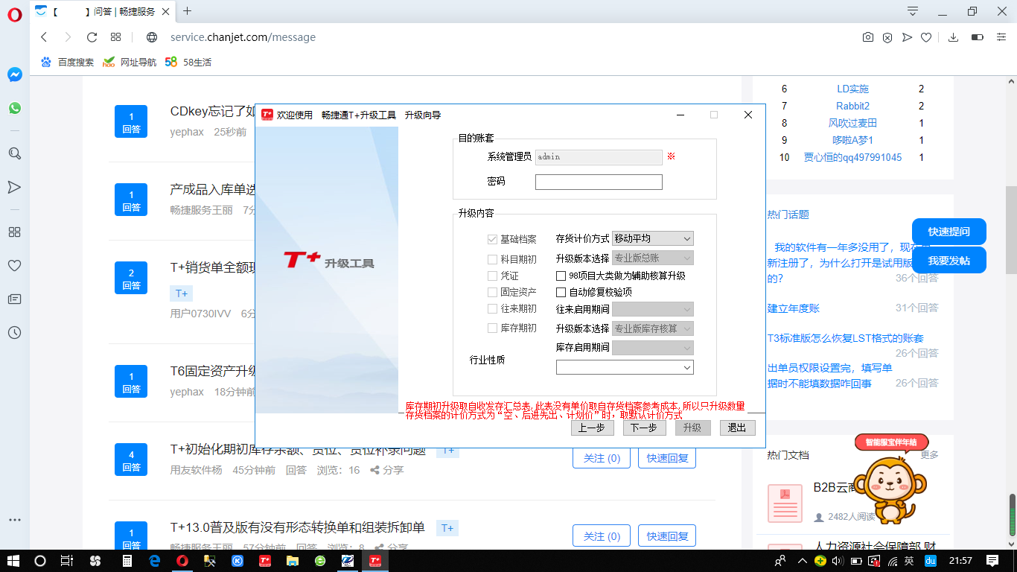Screen dimensions: 1017x572
Task: Open the calculator from the taskbar
Action: click(127, 561)
